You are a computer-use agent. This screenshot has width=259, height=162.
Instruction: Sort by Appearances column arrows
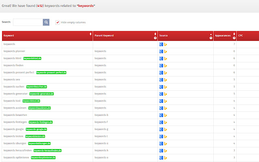click(x=234, y=34)
